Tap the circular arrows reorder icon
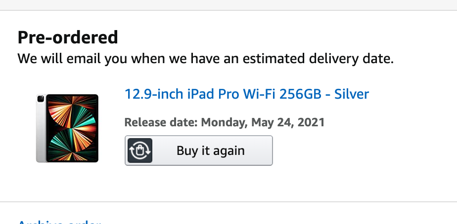The width and height of the screenshot is (457, 224). 140,150
